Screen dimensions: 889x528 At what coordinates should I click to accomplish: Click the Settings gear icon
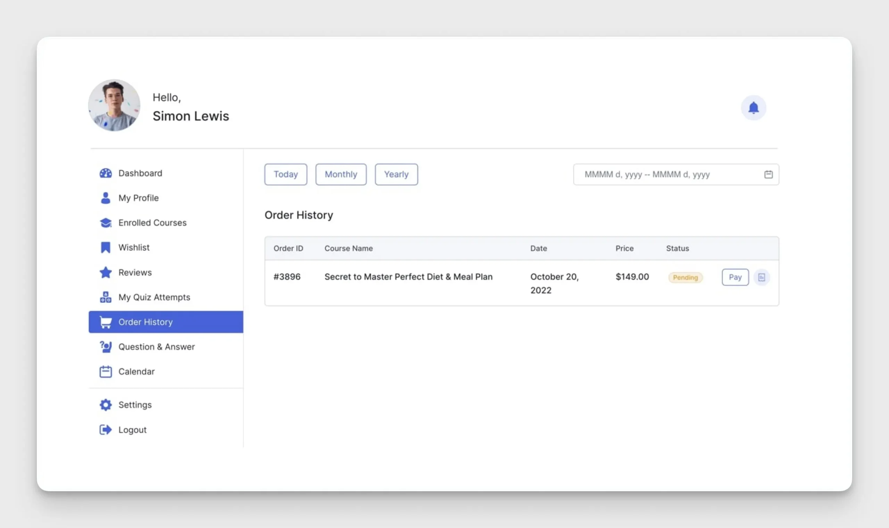pos(106,405)
